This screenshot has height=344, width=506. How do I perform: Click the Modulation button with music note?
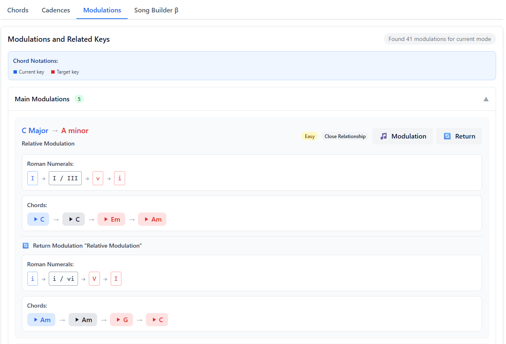pos(402,136)
